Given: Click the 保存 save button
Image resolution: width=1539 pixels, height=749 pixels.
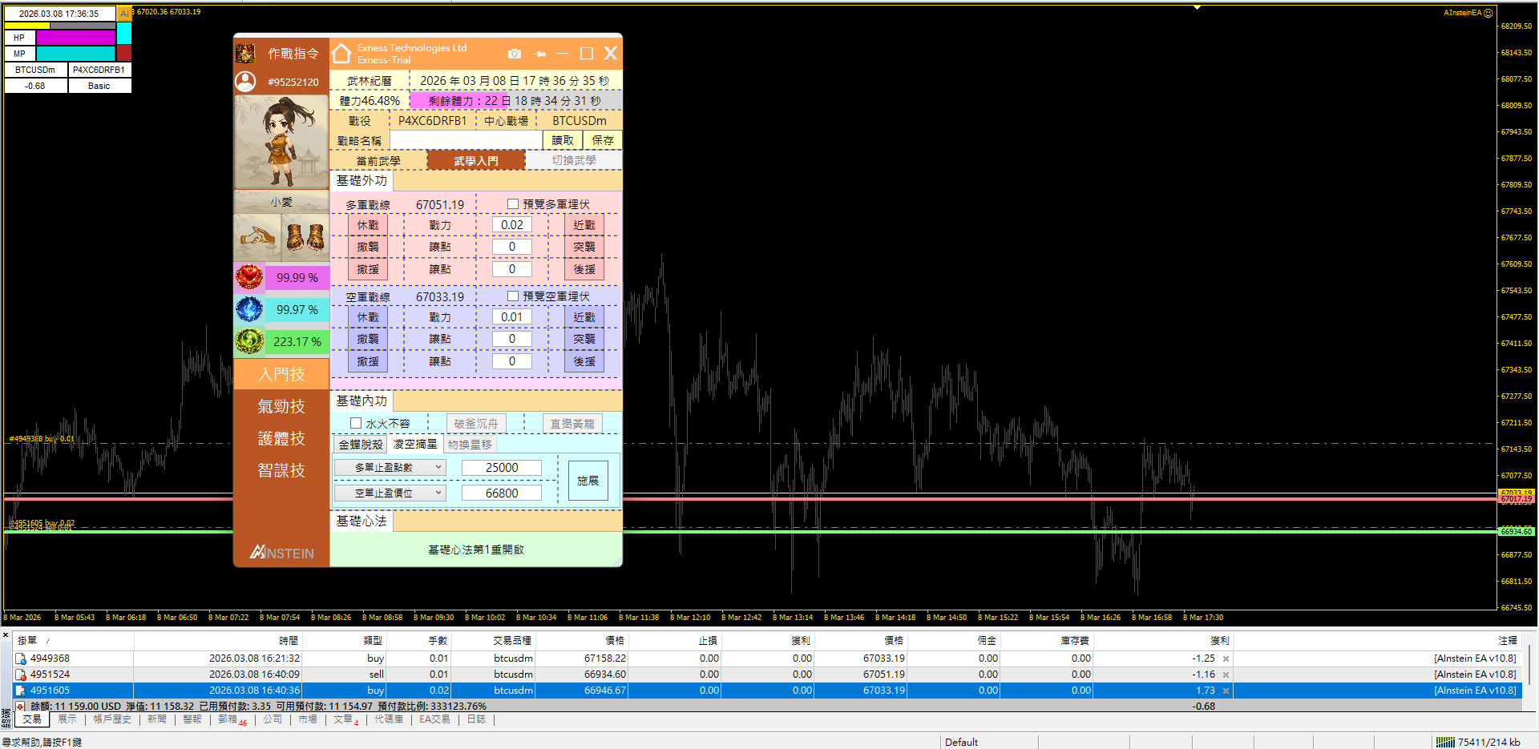Looking at the screenshot, I should coord(602,140).
